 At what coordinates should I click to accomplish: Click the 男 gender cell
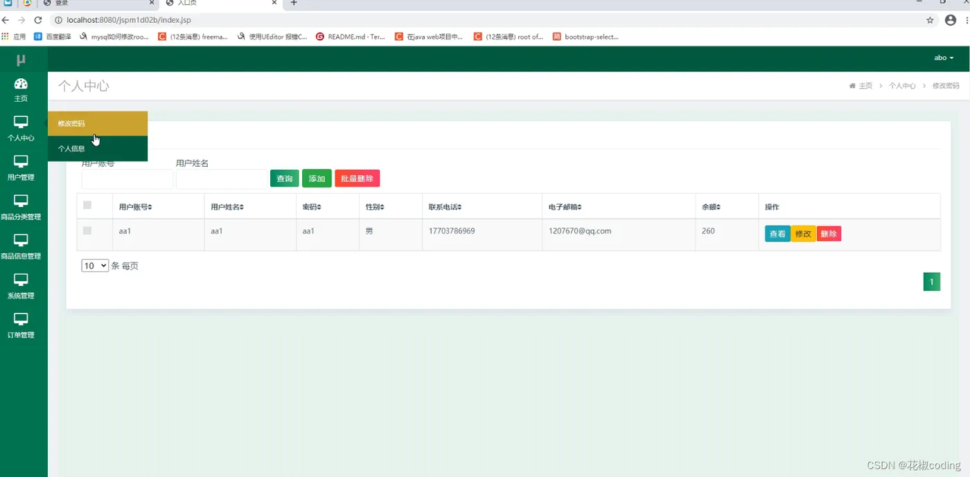(369, 231)
